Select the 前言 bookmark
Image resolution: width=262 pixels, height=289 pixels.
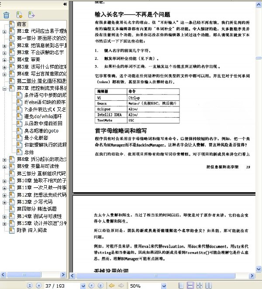pyautogui.click(x=21, y=24)
